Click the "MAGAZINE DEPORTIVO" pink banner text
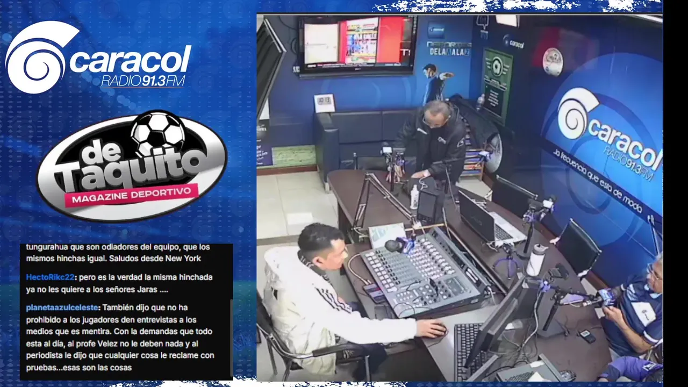The height and width of the screenshot is (387, 688). click(131, 197)
